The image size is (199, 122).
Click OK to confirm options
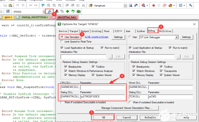tap(104, 117)
